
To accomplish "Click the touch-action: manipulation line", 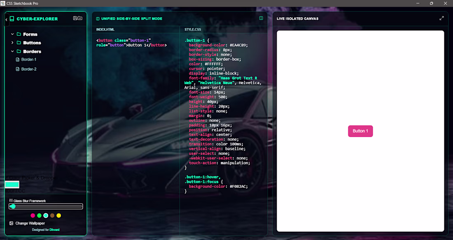I will (219, 163).
